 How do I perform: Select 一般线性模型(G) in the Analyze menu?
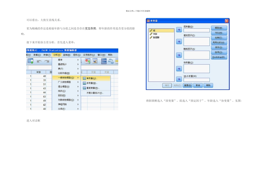click(67, 77)
